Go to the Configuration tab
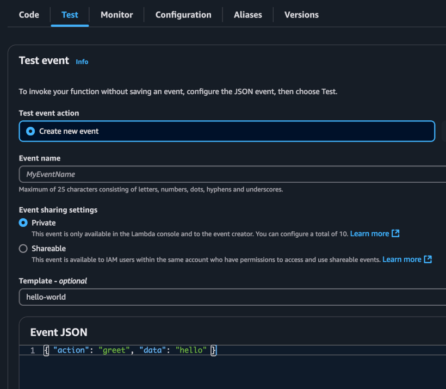 [x=183, y=15]
